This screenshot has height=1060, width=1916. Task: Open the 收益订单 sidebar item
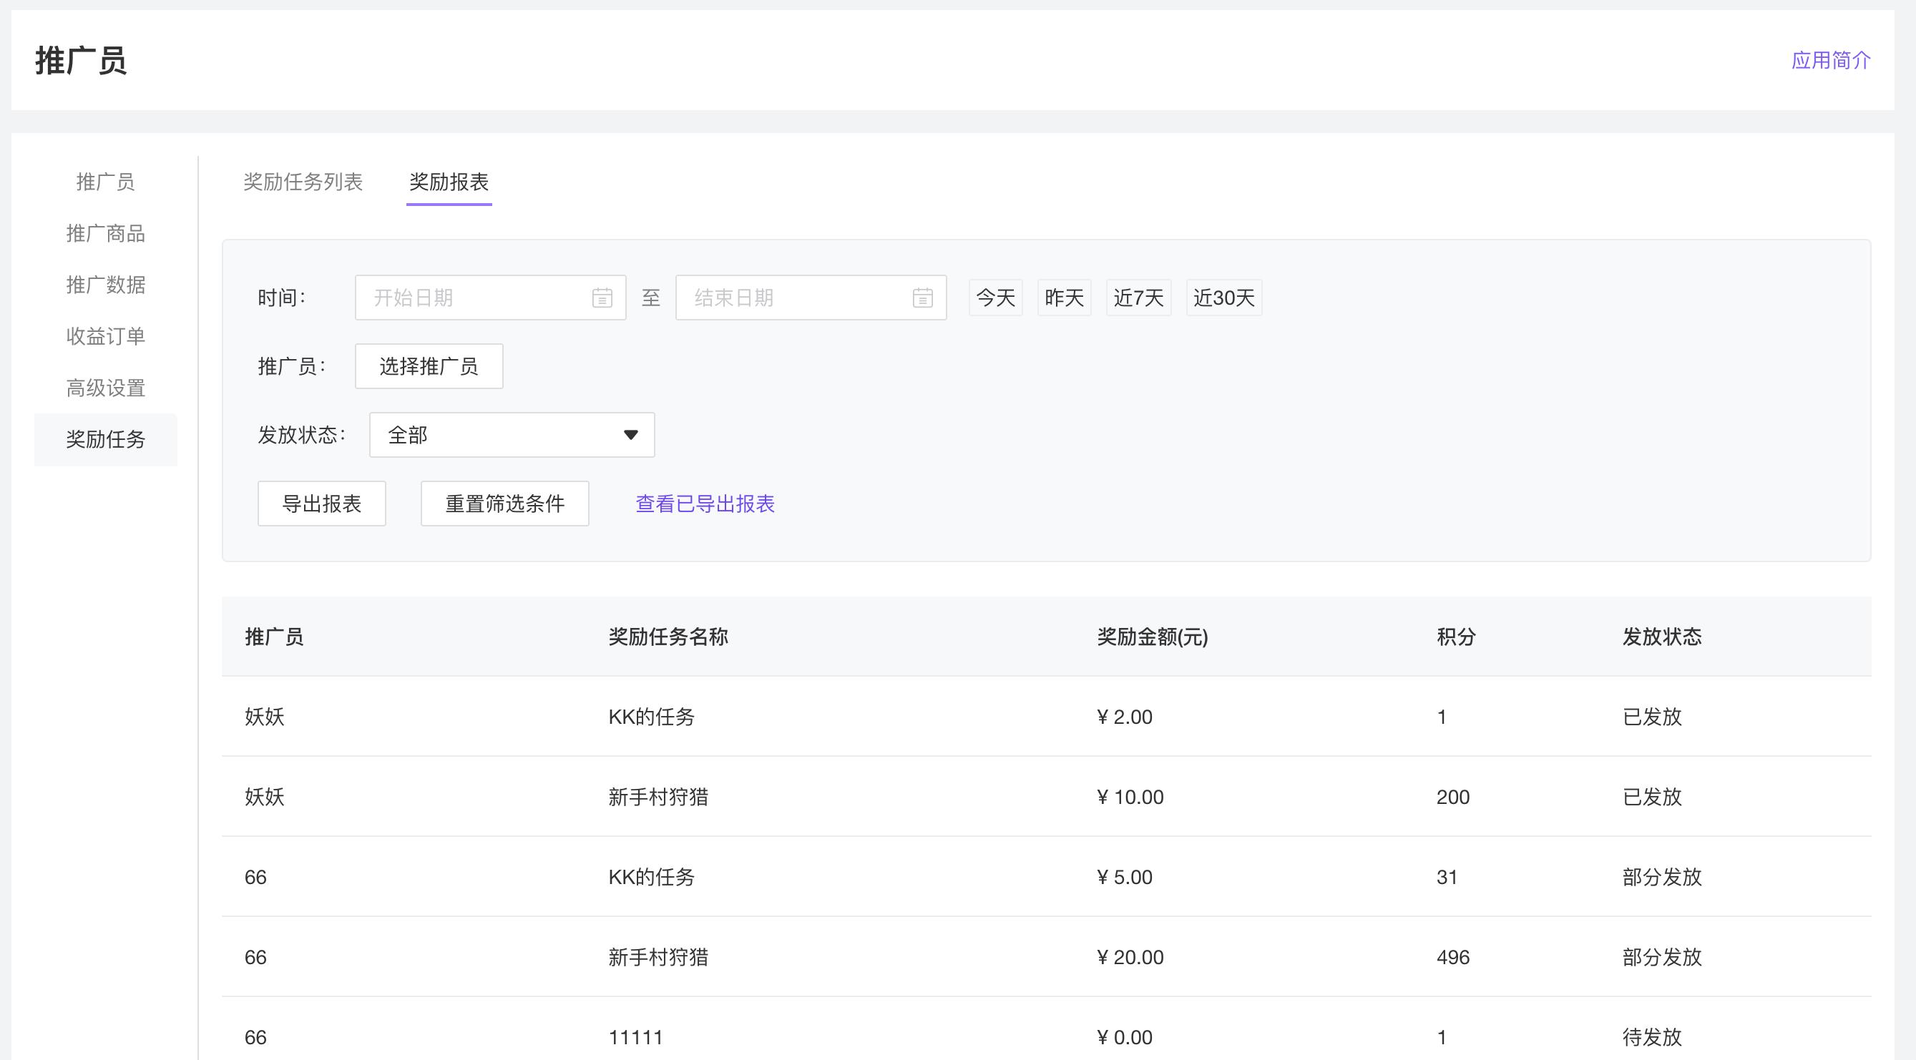(x=106, y=336)
